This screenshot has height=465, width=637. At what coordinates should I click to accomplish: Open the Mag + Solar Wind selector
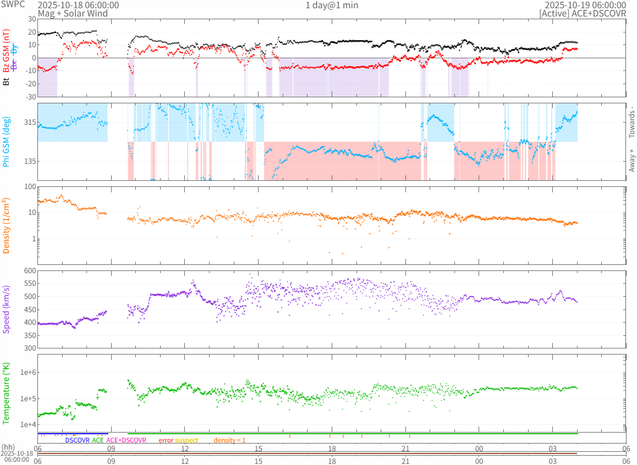[x=73, y=13]
